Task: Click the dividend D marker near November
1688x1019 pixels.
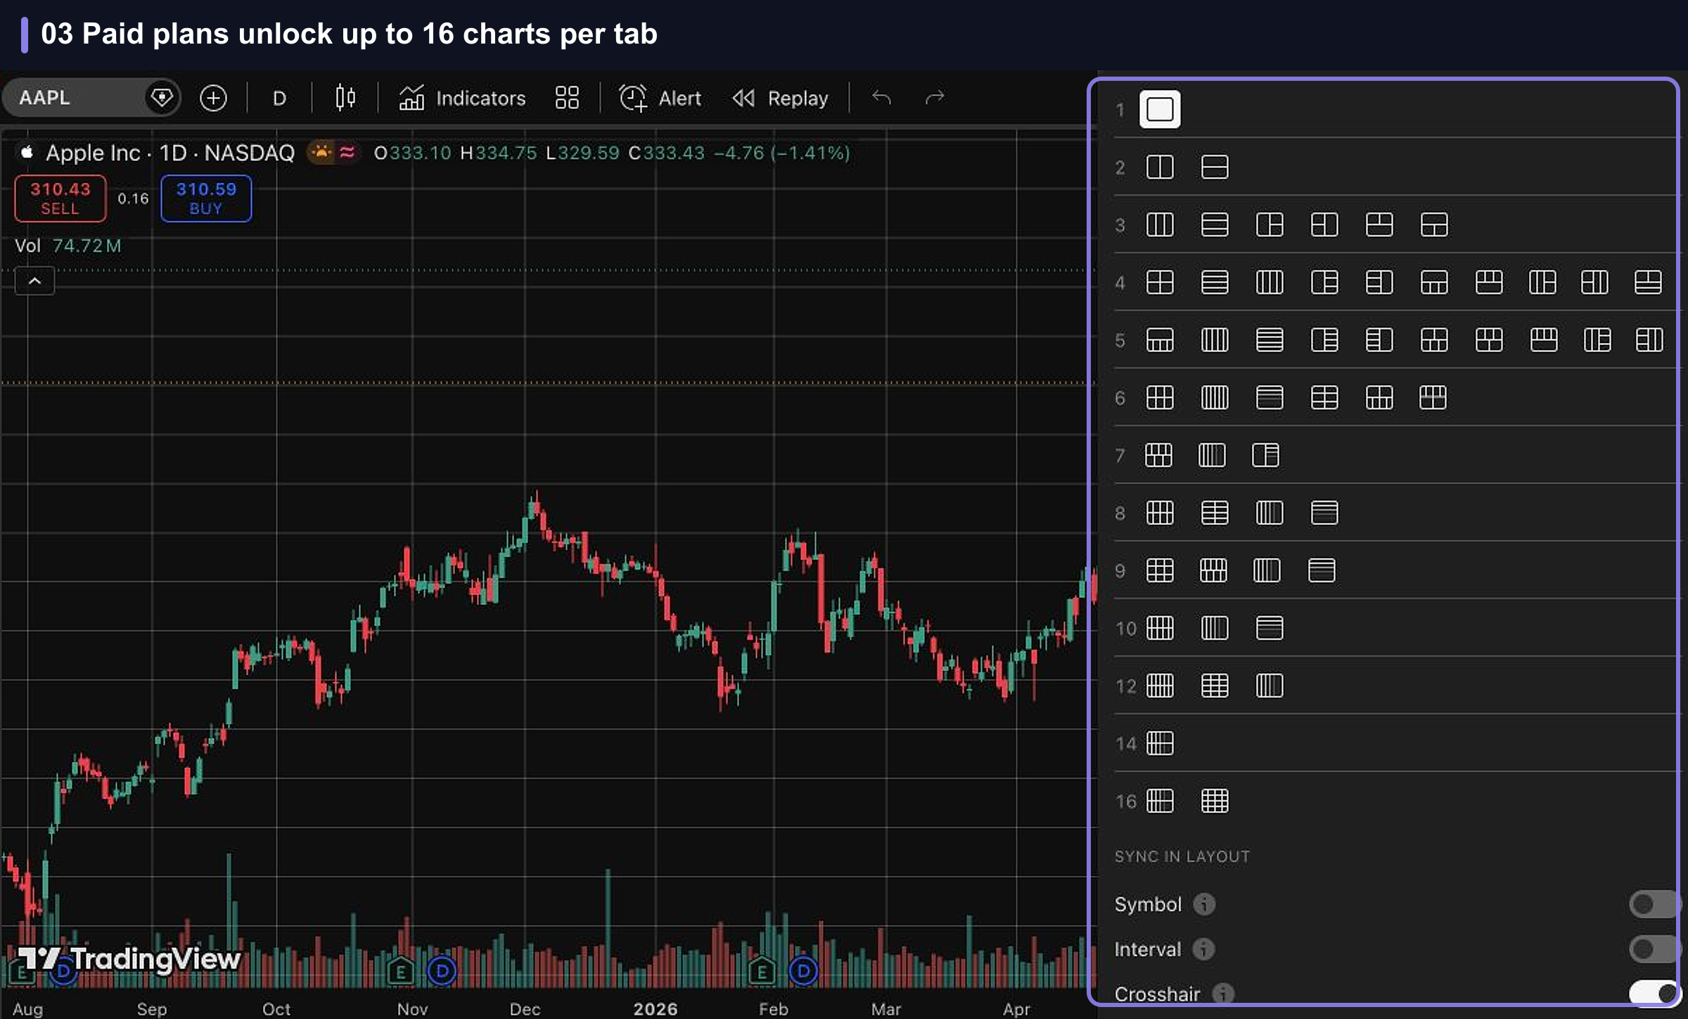Action: pos(442,972)
